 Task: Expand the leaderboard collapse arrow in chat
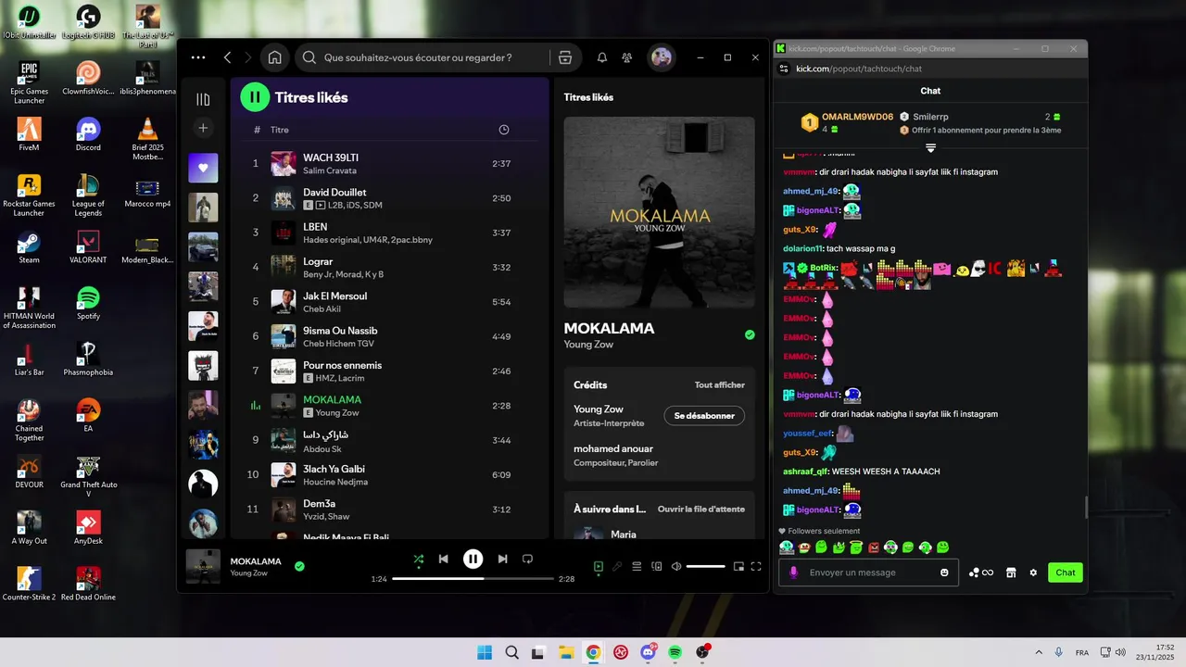(931, 148)
